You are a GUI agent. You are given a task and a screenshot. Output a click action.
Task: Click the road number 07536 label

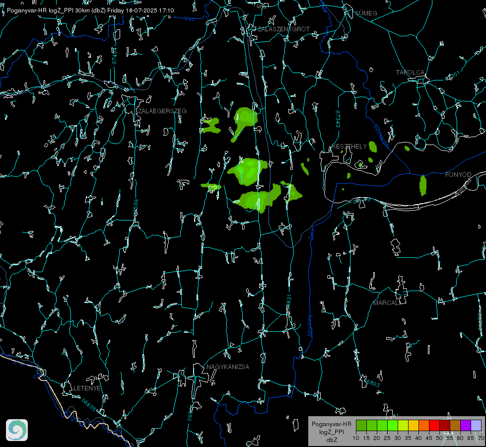pyautogui.click(x=136, y=208)
